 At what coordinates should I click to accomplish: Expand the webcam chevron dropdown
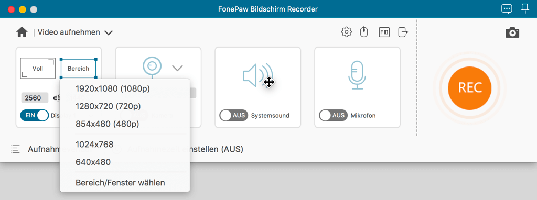pyautogui.click(x=177, y=68)
